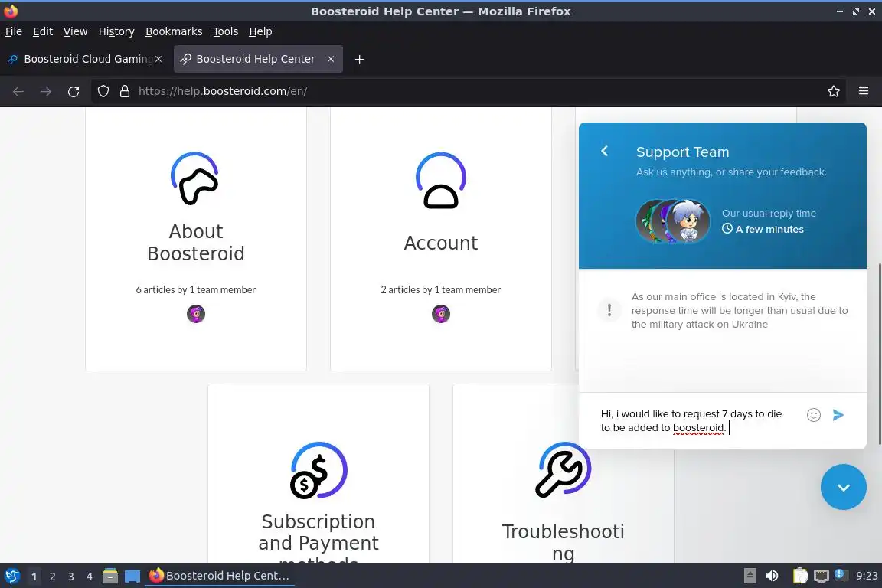Image resolution: width=882 pixels, height=588 pixels.
Task: Switch to workspace 4
Action: click(90, 577)
